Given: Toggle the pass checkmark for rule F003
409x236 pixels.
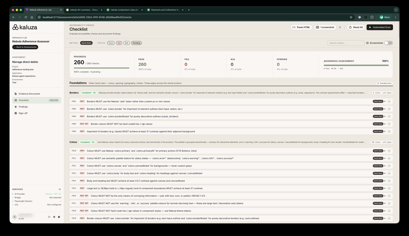Looking at the screenshot, I should coord(389,116).
